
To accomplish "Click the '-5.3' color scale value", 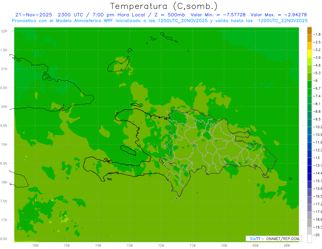I will (317, 73).
